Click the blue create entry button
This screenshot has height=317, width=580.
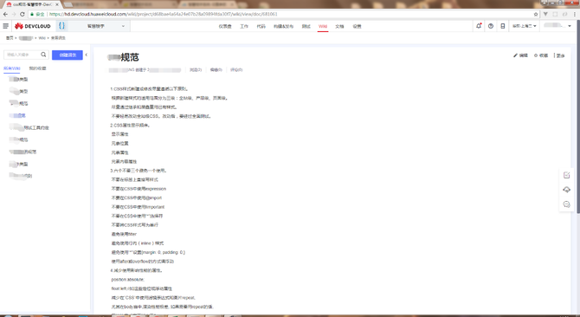(x=67, y=55)
